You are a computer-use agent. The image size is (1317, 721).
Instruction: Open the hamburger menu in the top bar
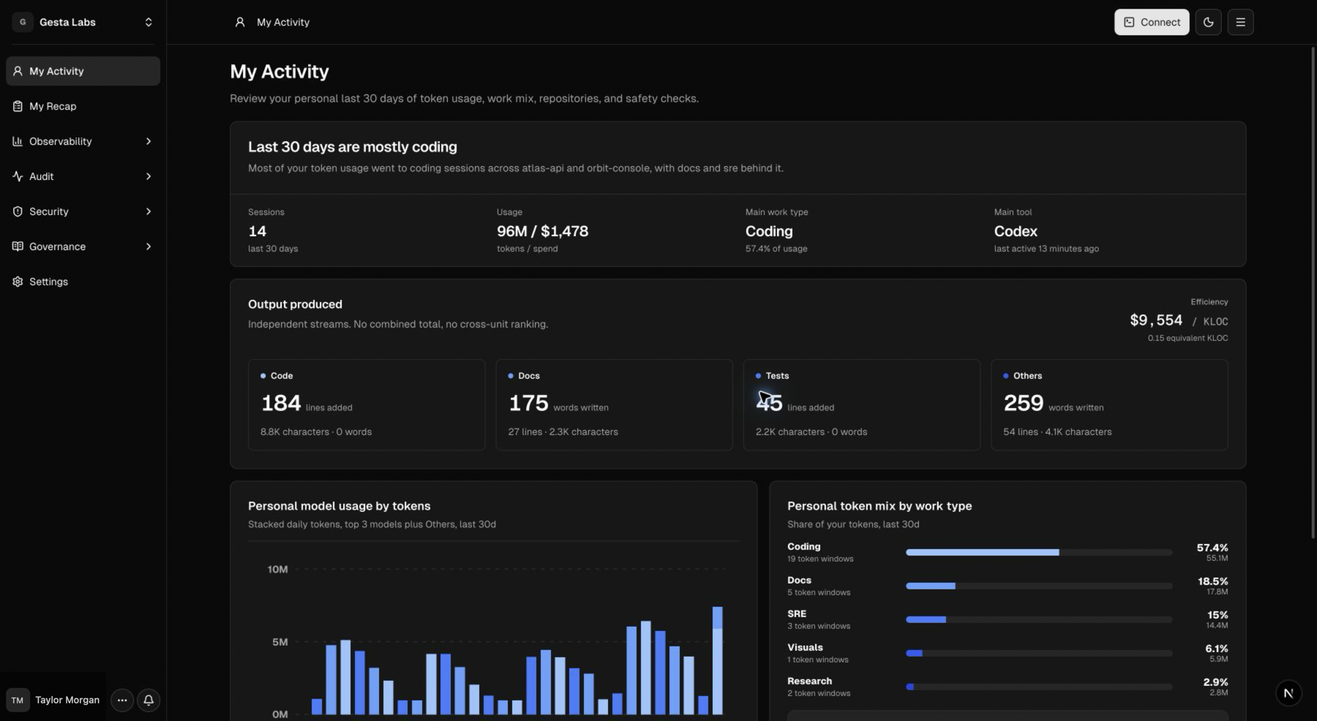coord(1240,22)
